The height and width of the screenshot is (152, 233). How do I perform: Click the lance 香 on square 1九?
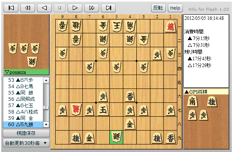tap(171, 138)
